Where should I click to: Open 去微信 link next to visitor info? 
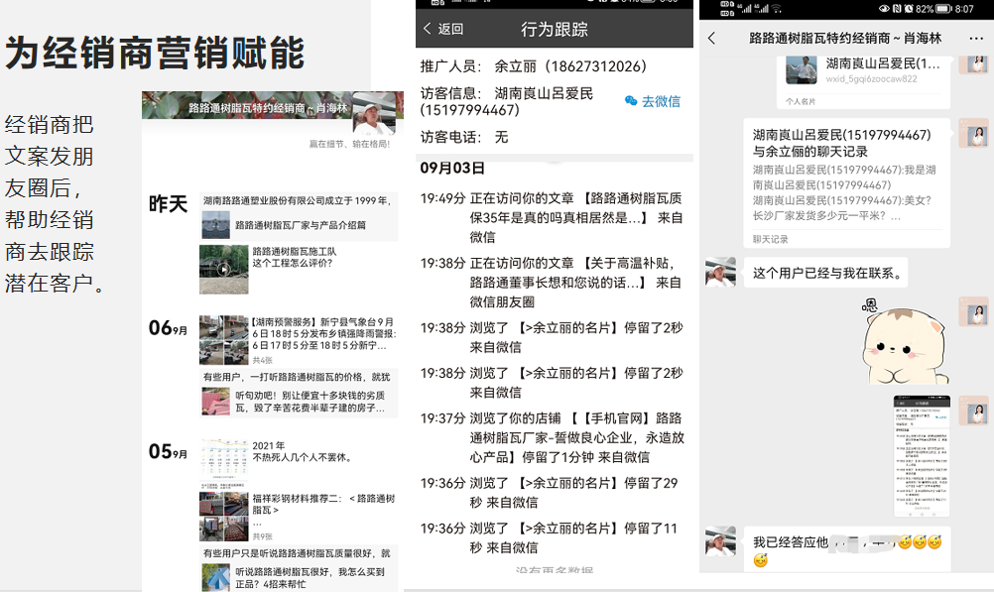tap(662, 101)
